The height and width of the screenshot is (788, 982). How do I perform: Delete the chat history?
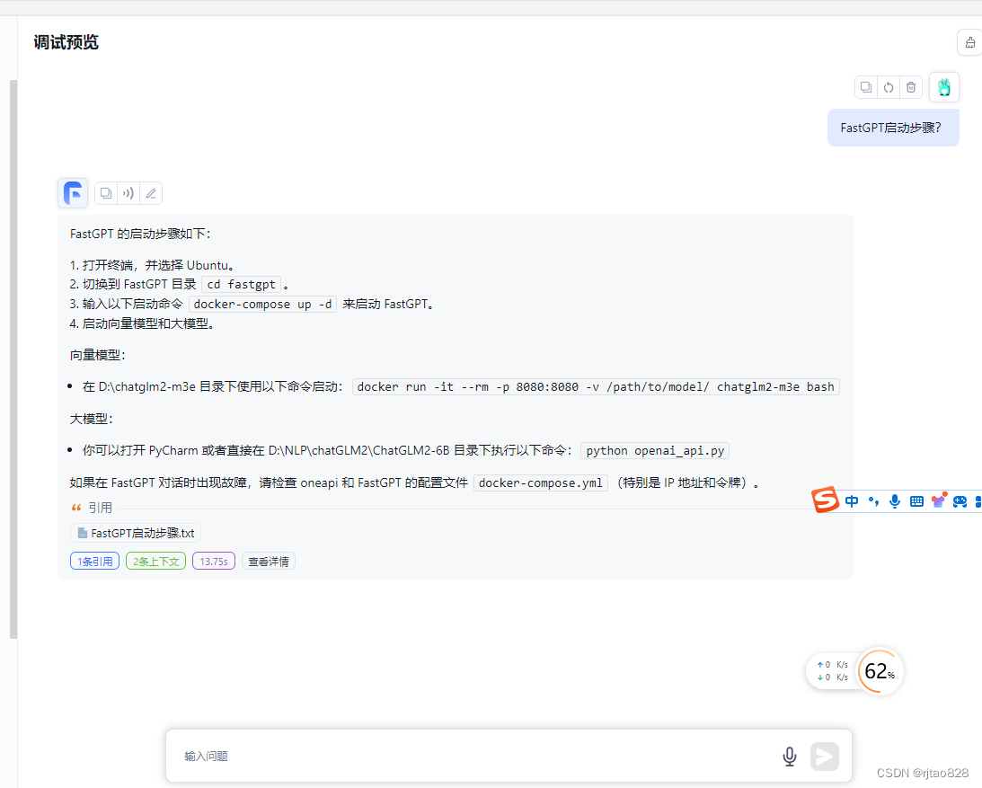coord(911,86)
